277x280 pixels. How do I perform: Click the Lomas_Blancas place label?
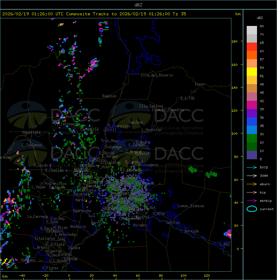click(x=191, y=206)
